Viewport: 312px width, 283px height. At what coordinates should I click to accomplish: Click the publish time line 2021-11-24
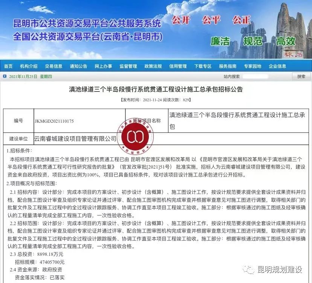[156, 100]
